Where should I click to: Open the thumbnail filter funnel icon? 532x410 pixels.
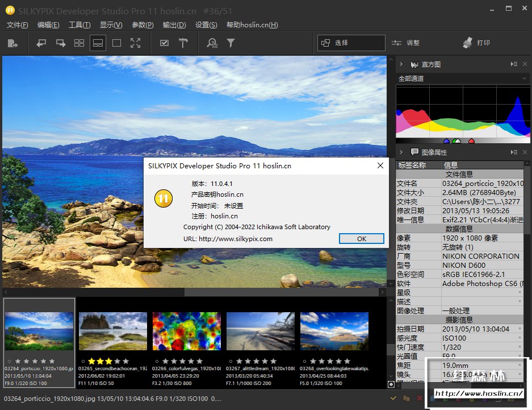click(231, 43)
